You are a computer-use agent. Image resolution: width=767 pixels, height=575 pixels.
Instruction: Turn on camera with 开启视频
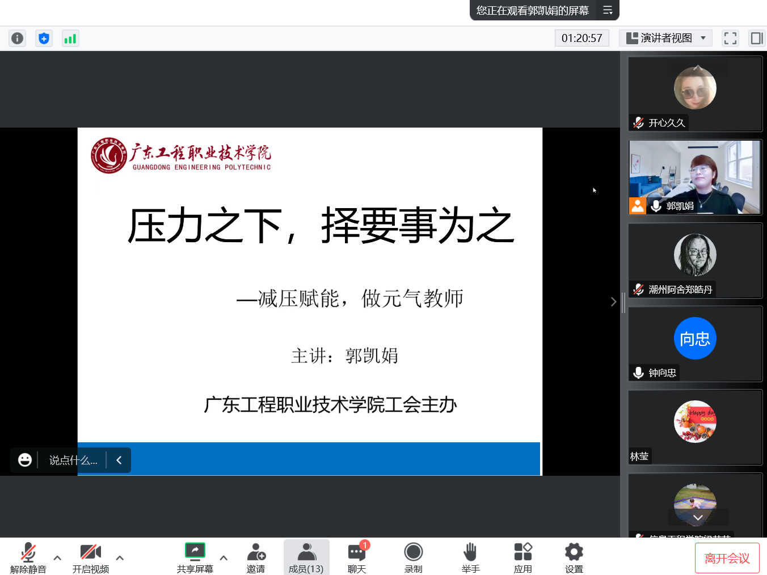point(91,557)
